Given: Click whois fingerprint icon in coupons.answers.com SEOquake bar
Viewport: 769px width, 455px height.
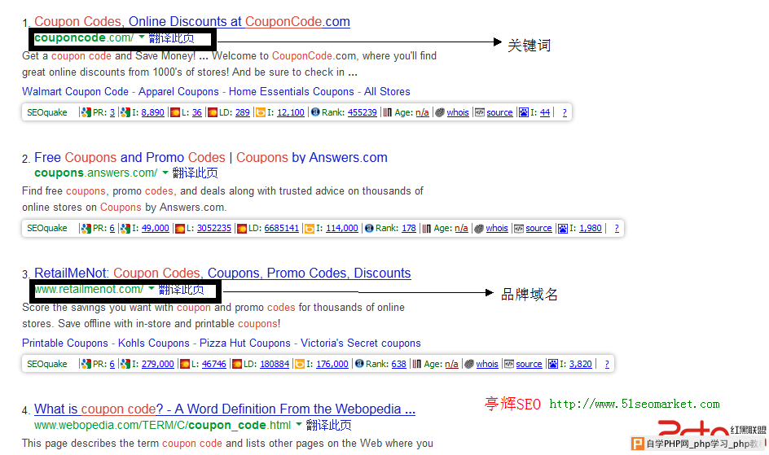Looking at the screenshot, I should point(479,228).
